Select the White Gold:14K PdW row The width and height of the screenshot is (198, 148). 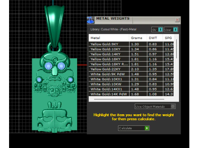(x=131, y=94)
